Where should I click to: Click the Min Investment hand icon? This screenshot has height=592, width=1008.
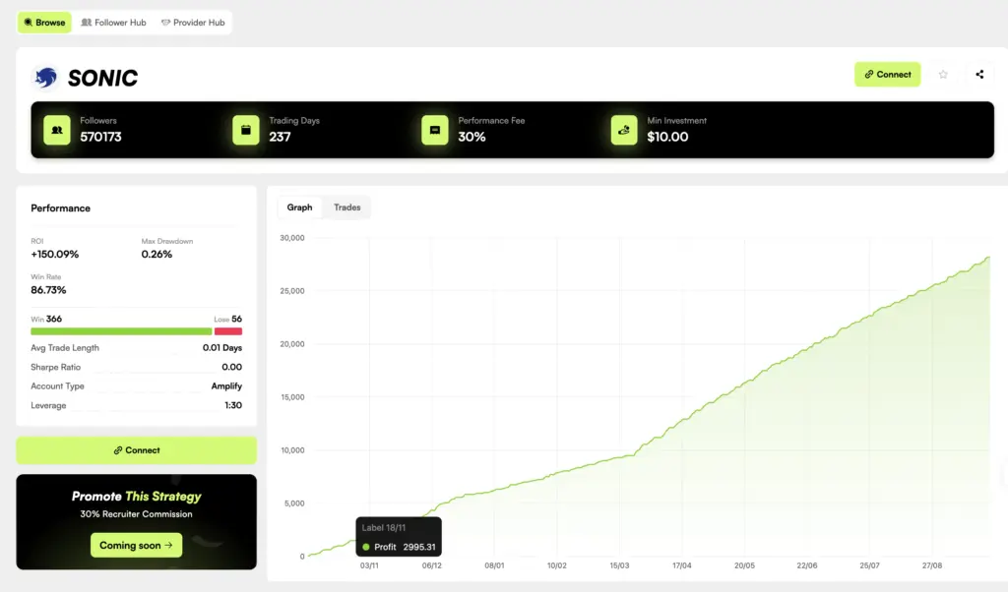[623, 130]
